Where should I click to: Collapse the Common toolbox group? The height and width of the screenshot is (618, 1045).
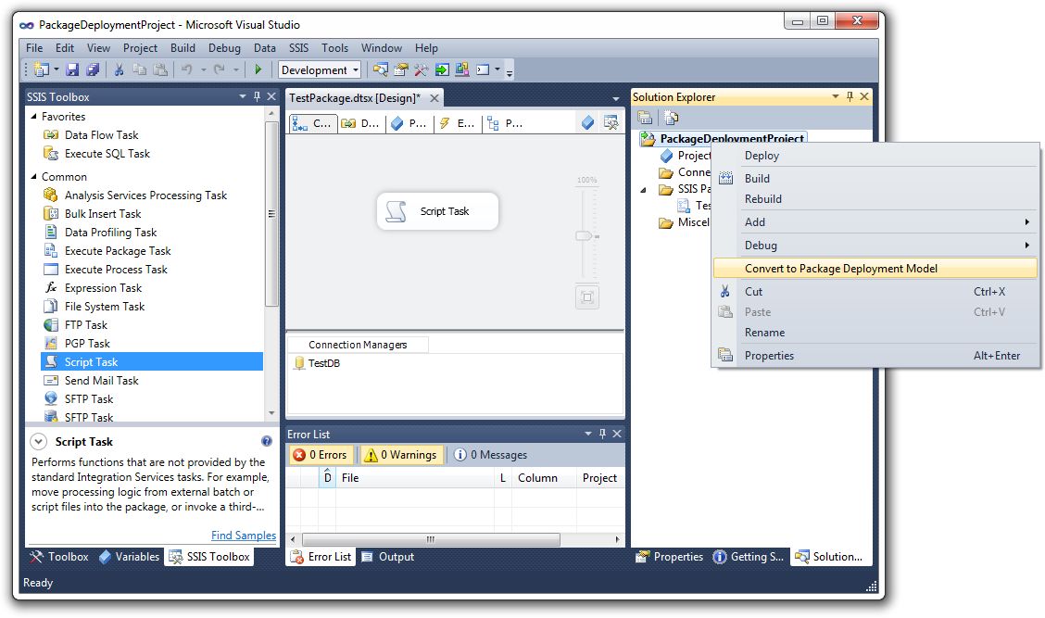pos(33,177)
